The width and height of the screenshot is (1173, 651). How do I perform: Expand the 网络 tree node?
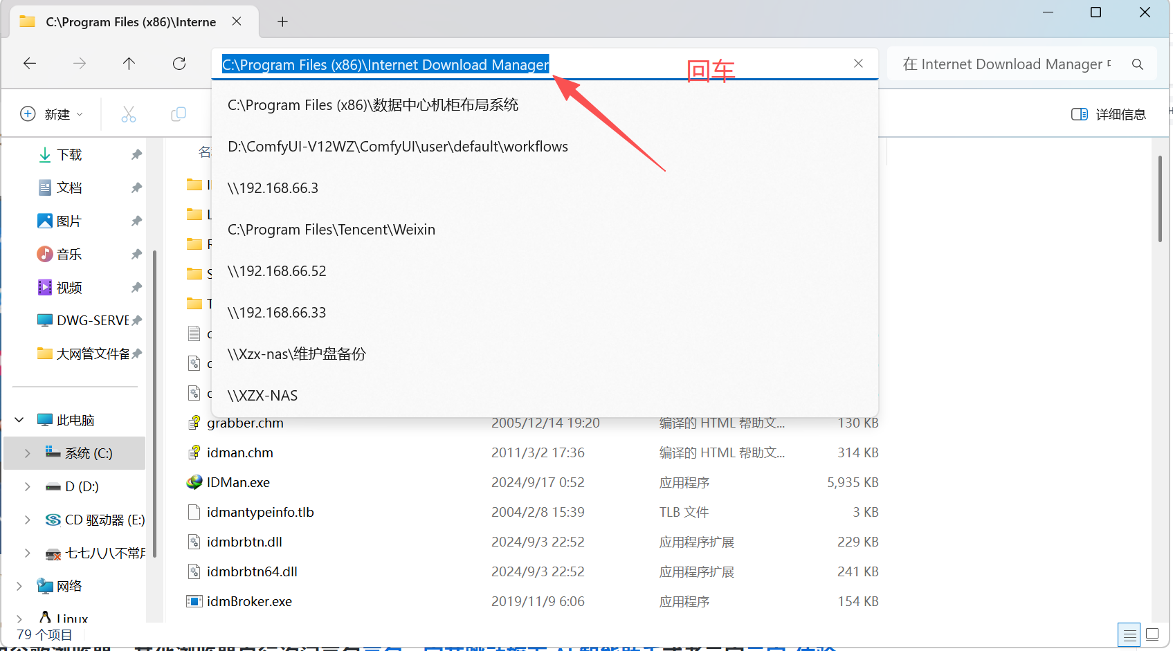(x=19, y=586)
